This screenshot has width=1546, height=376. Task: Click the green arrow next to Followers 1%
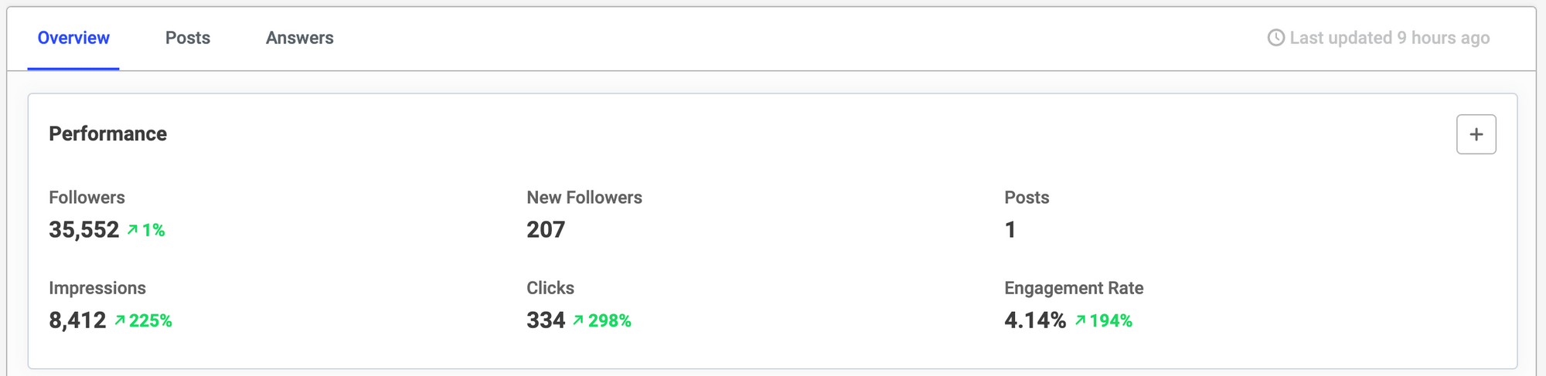[x=132, y=229]
